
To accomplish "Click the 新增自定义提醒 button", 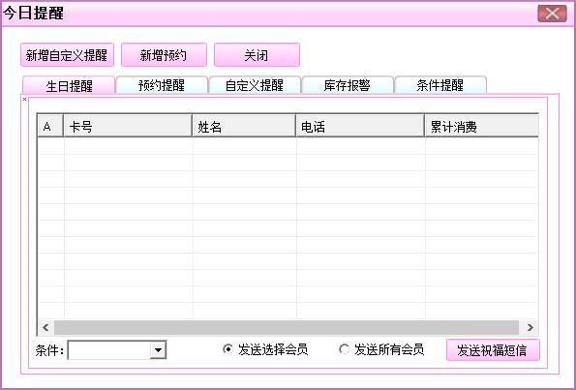I will 67,55.
